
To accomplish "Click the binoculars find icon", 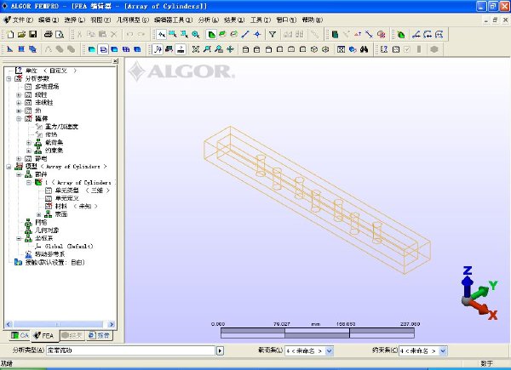I will pyautogui.click(x=364, y=49).
